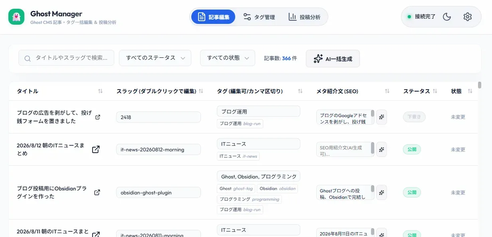
Task: Switch to the 記事編集 tab
Action: 213,17
